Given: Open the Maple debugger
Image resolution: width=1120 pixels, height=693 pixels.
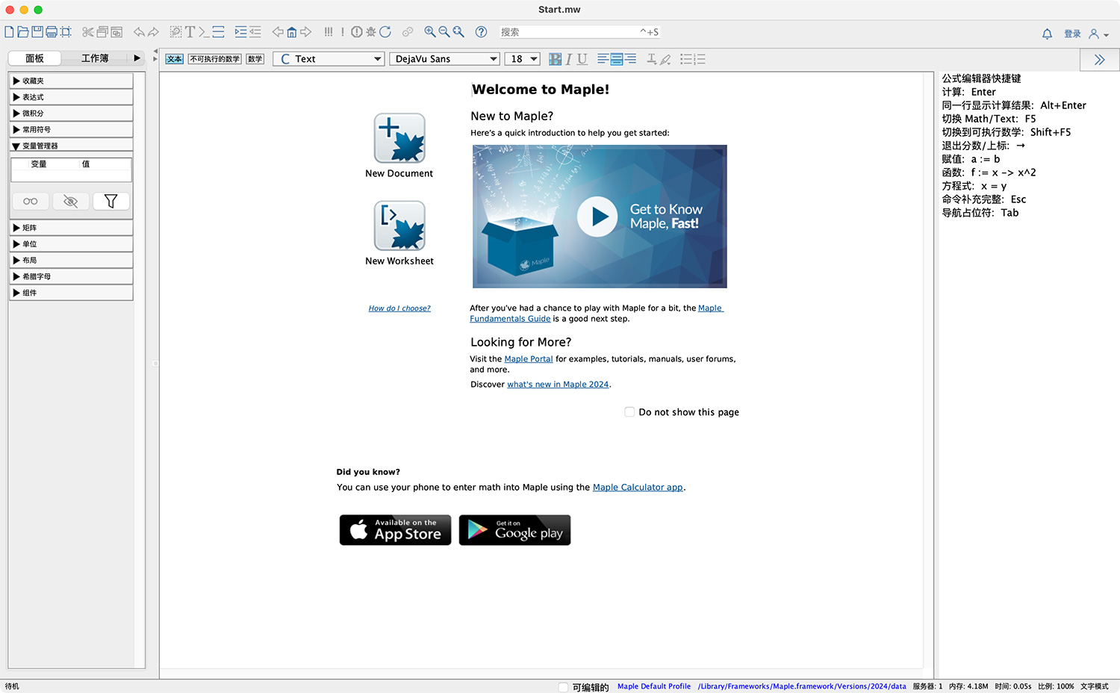Looking at the screenshot, I should (370, 31).
